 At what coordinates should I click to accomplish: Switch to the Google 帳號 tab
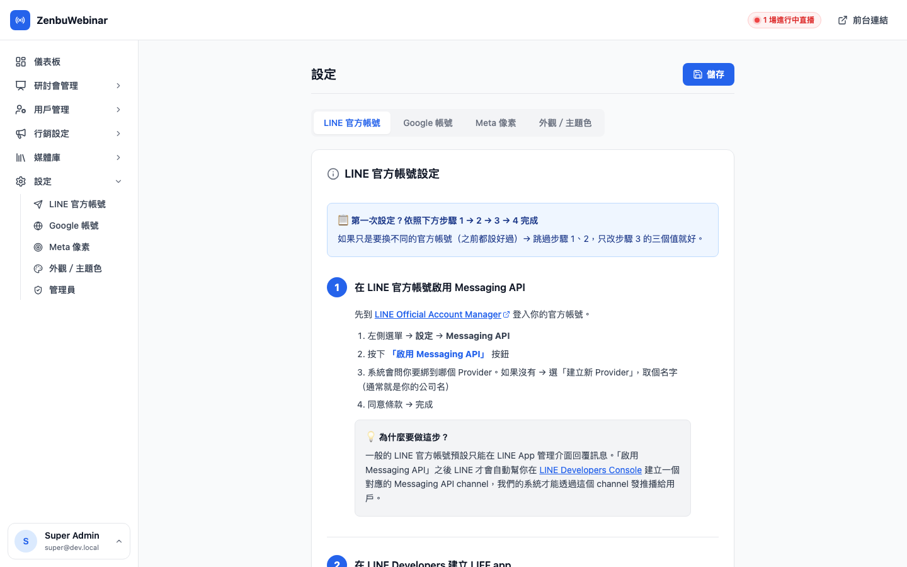428,123
